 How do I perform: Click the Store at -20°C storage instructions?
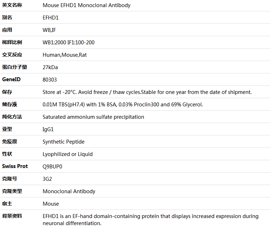147,92
